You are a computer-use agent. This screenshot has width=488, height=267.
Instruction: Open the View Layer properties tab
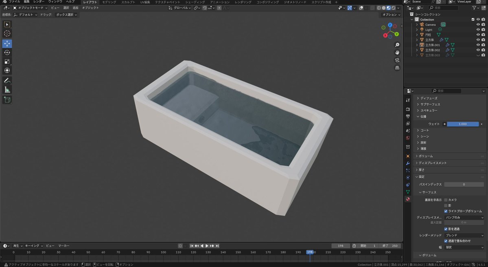pyautogui.click(x=408, y=124)
